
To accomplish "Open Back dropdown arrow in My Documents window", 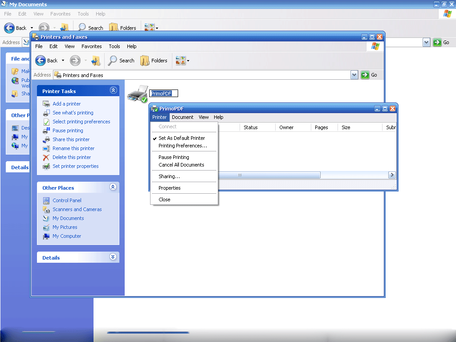I will (32, 28).
